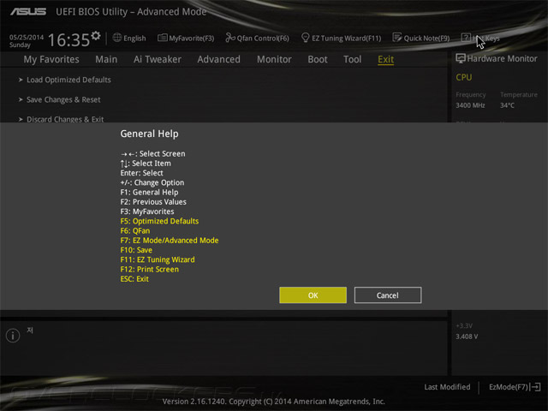The image size is (548, 411).
Task: Dismiss dialog with Cancel button
Action: [x=388, y=295]
